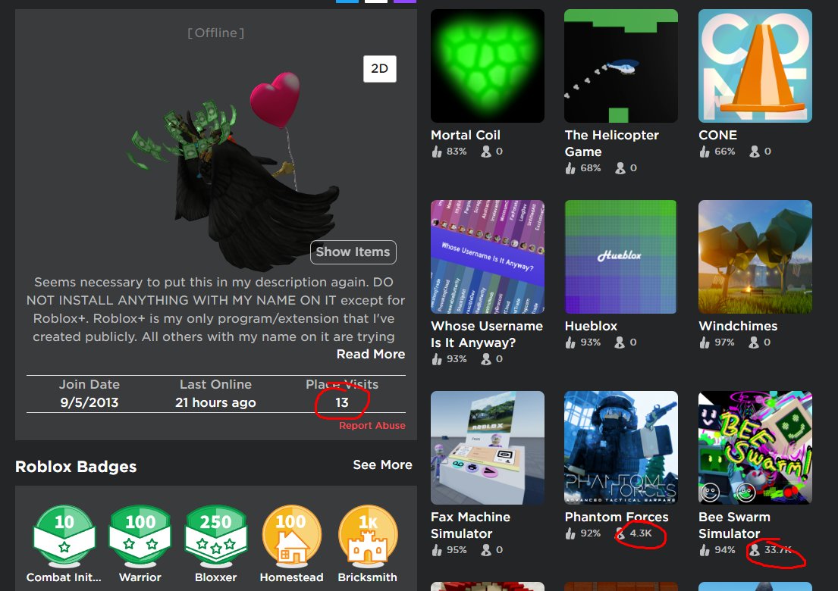This screenshot has height=591, width=838.
Task: Click the Bee Swarm Simulator title
Action: (x=734, y=525)
